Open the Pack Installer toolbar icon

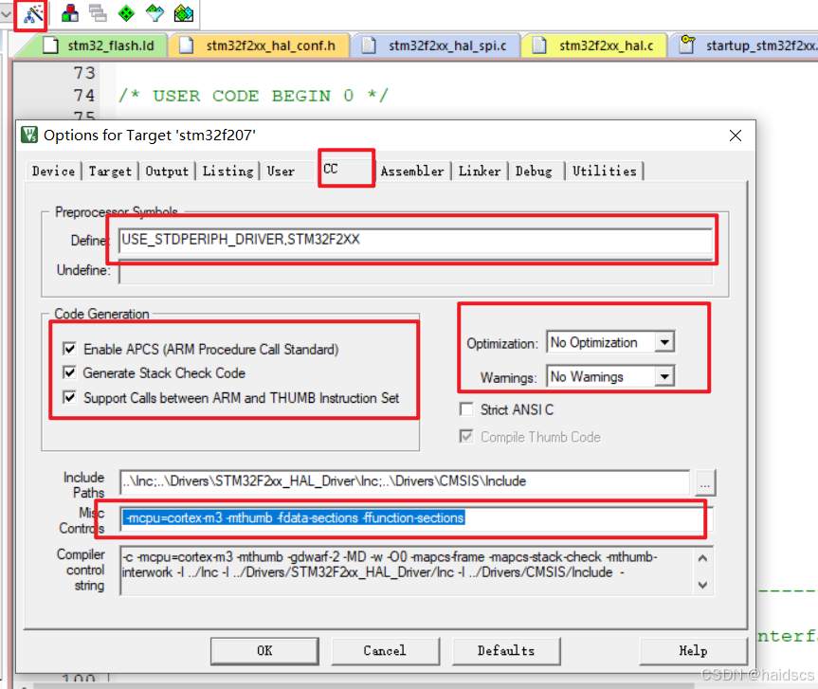[x=183, y=13]
